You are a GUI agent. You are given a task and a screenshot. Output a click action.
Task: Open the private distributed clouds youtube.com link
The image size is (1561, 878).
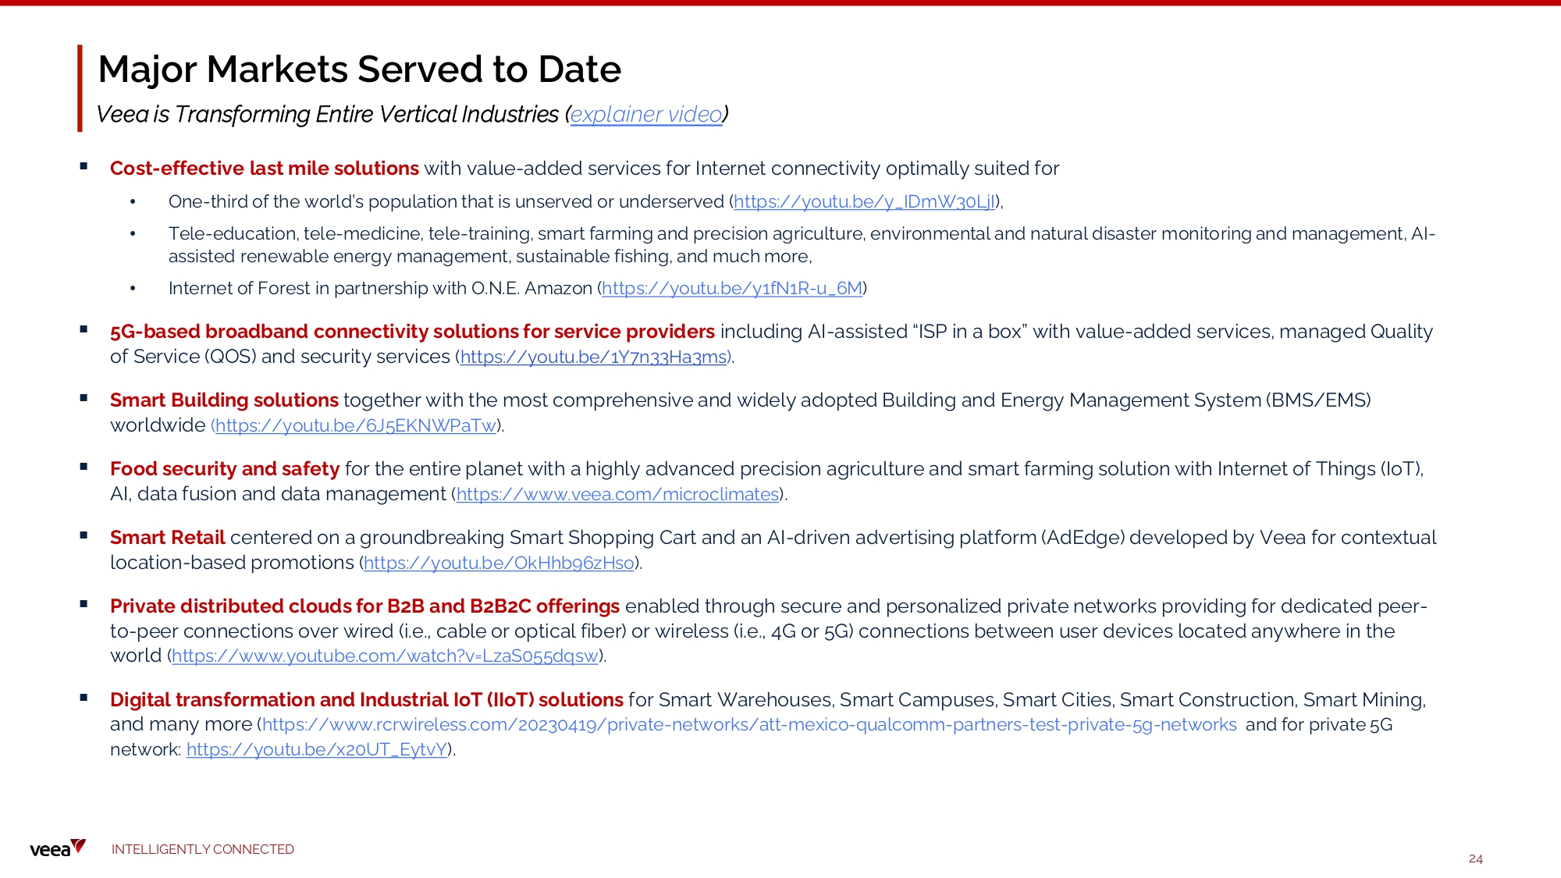[x=385, y=656]
